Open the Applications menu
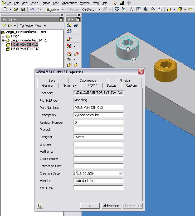The image size is (195, 216). click(x=70, y=3)
